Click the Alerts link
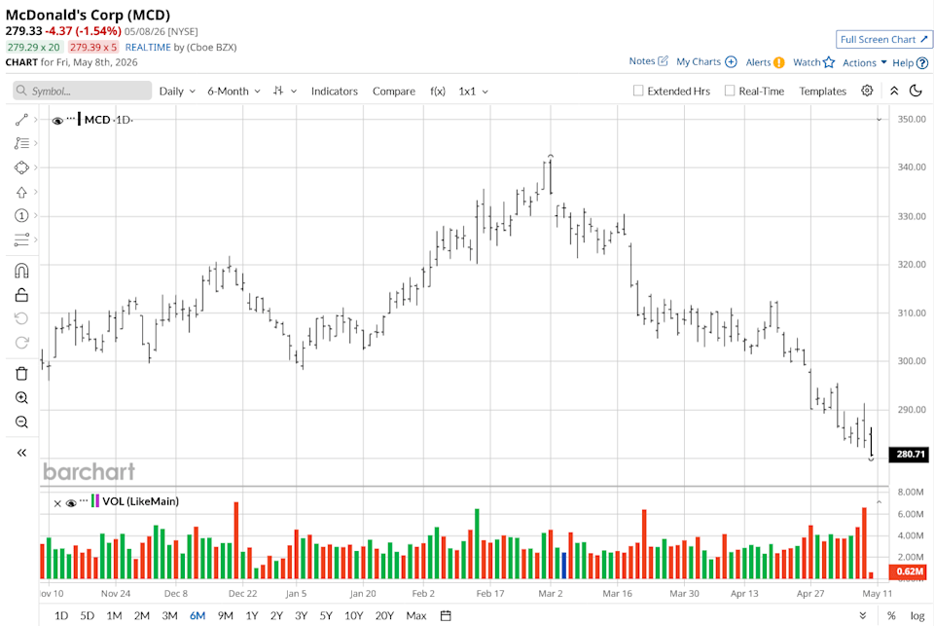The width and height of the screenshot is (934, 626). point(758,62)
